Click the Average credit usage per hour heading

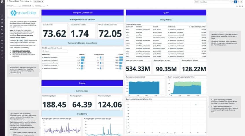[x=82, y=20]
